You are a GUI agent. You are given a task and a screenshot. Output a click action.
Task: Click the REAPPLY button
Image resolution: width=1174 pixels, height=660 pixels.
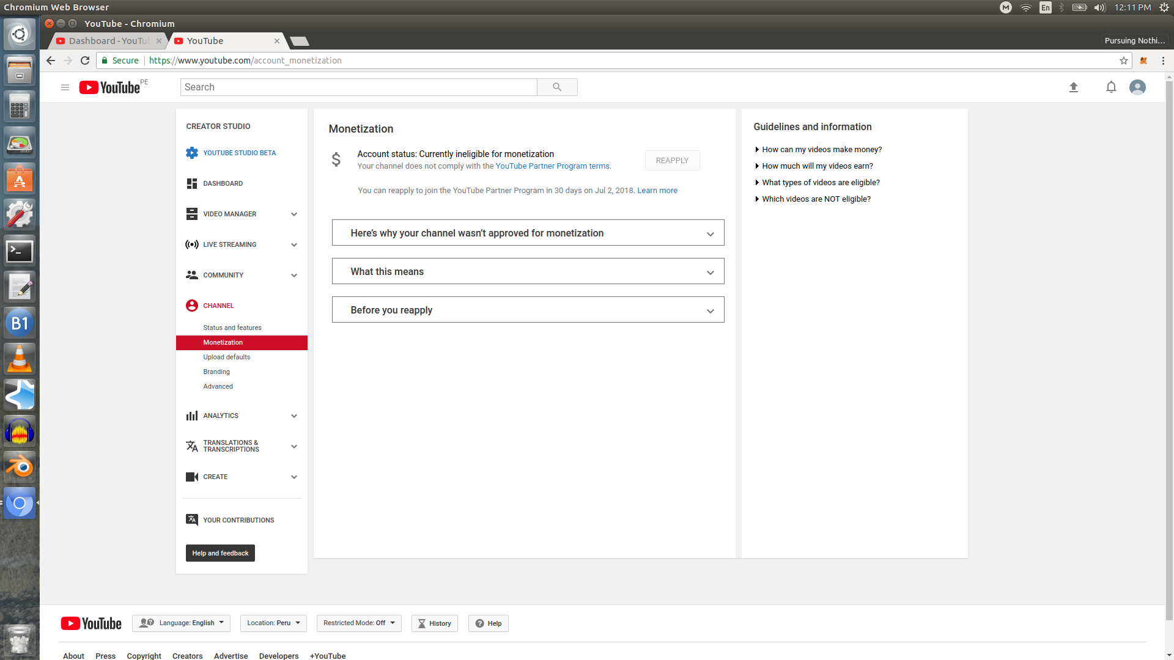click(672, 161)
